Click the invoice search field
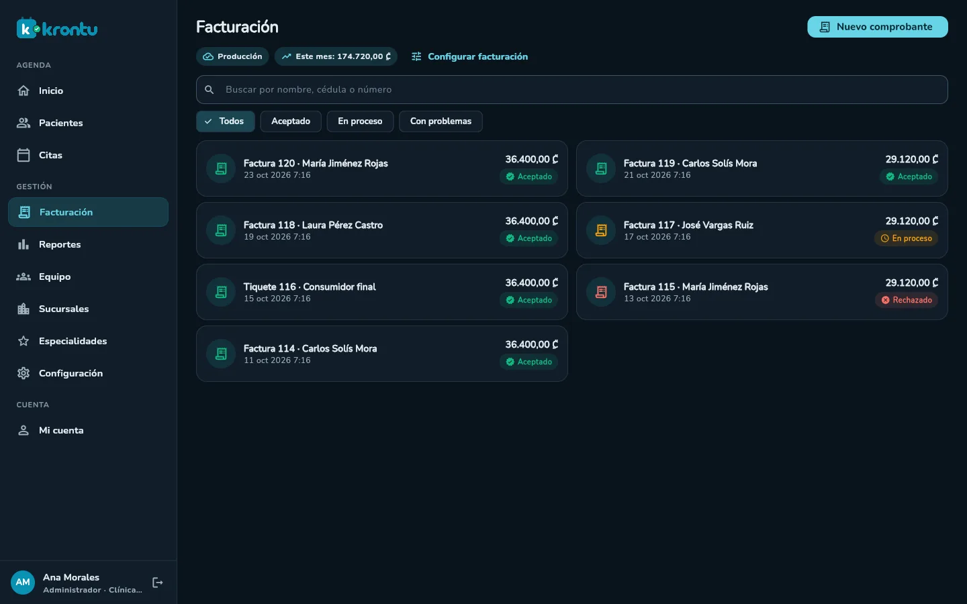Viewport: 967px width, 604px height. click(x=572, y=89)
